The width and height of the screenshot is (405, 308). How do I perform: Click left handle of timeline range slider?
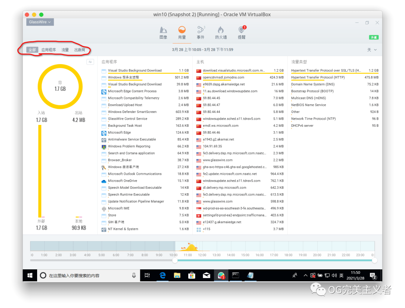[x=175, y=260]
